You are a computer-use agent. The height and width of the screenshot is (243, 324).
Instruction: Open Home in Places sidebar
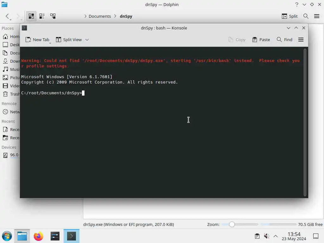[11, 36]
